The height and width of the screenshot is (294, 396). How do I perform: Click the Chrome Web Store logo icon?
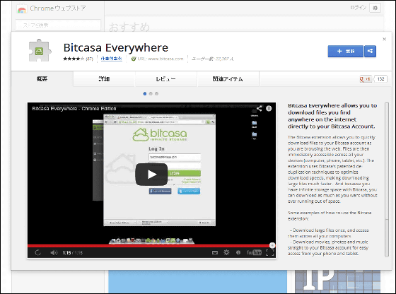click(x=22, y=9)
